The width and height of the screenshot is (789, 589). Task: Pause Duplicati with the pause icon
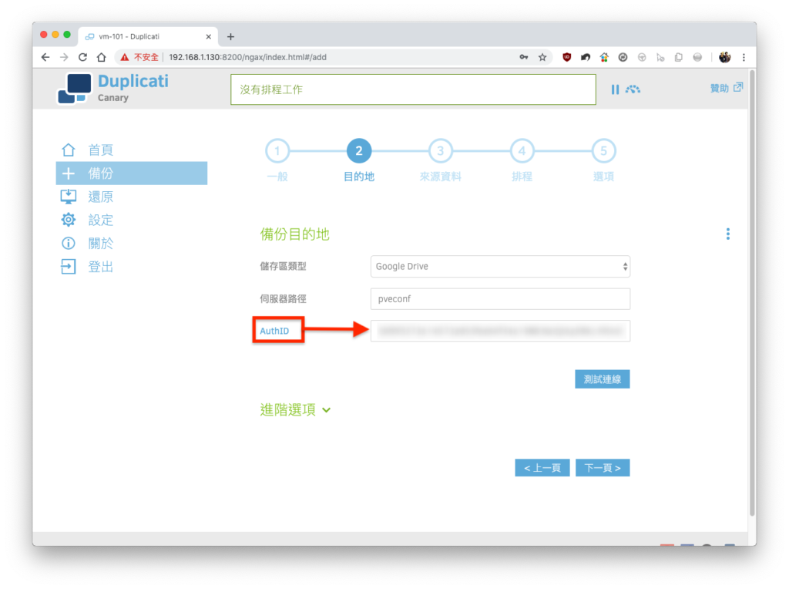coord(615,89)
